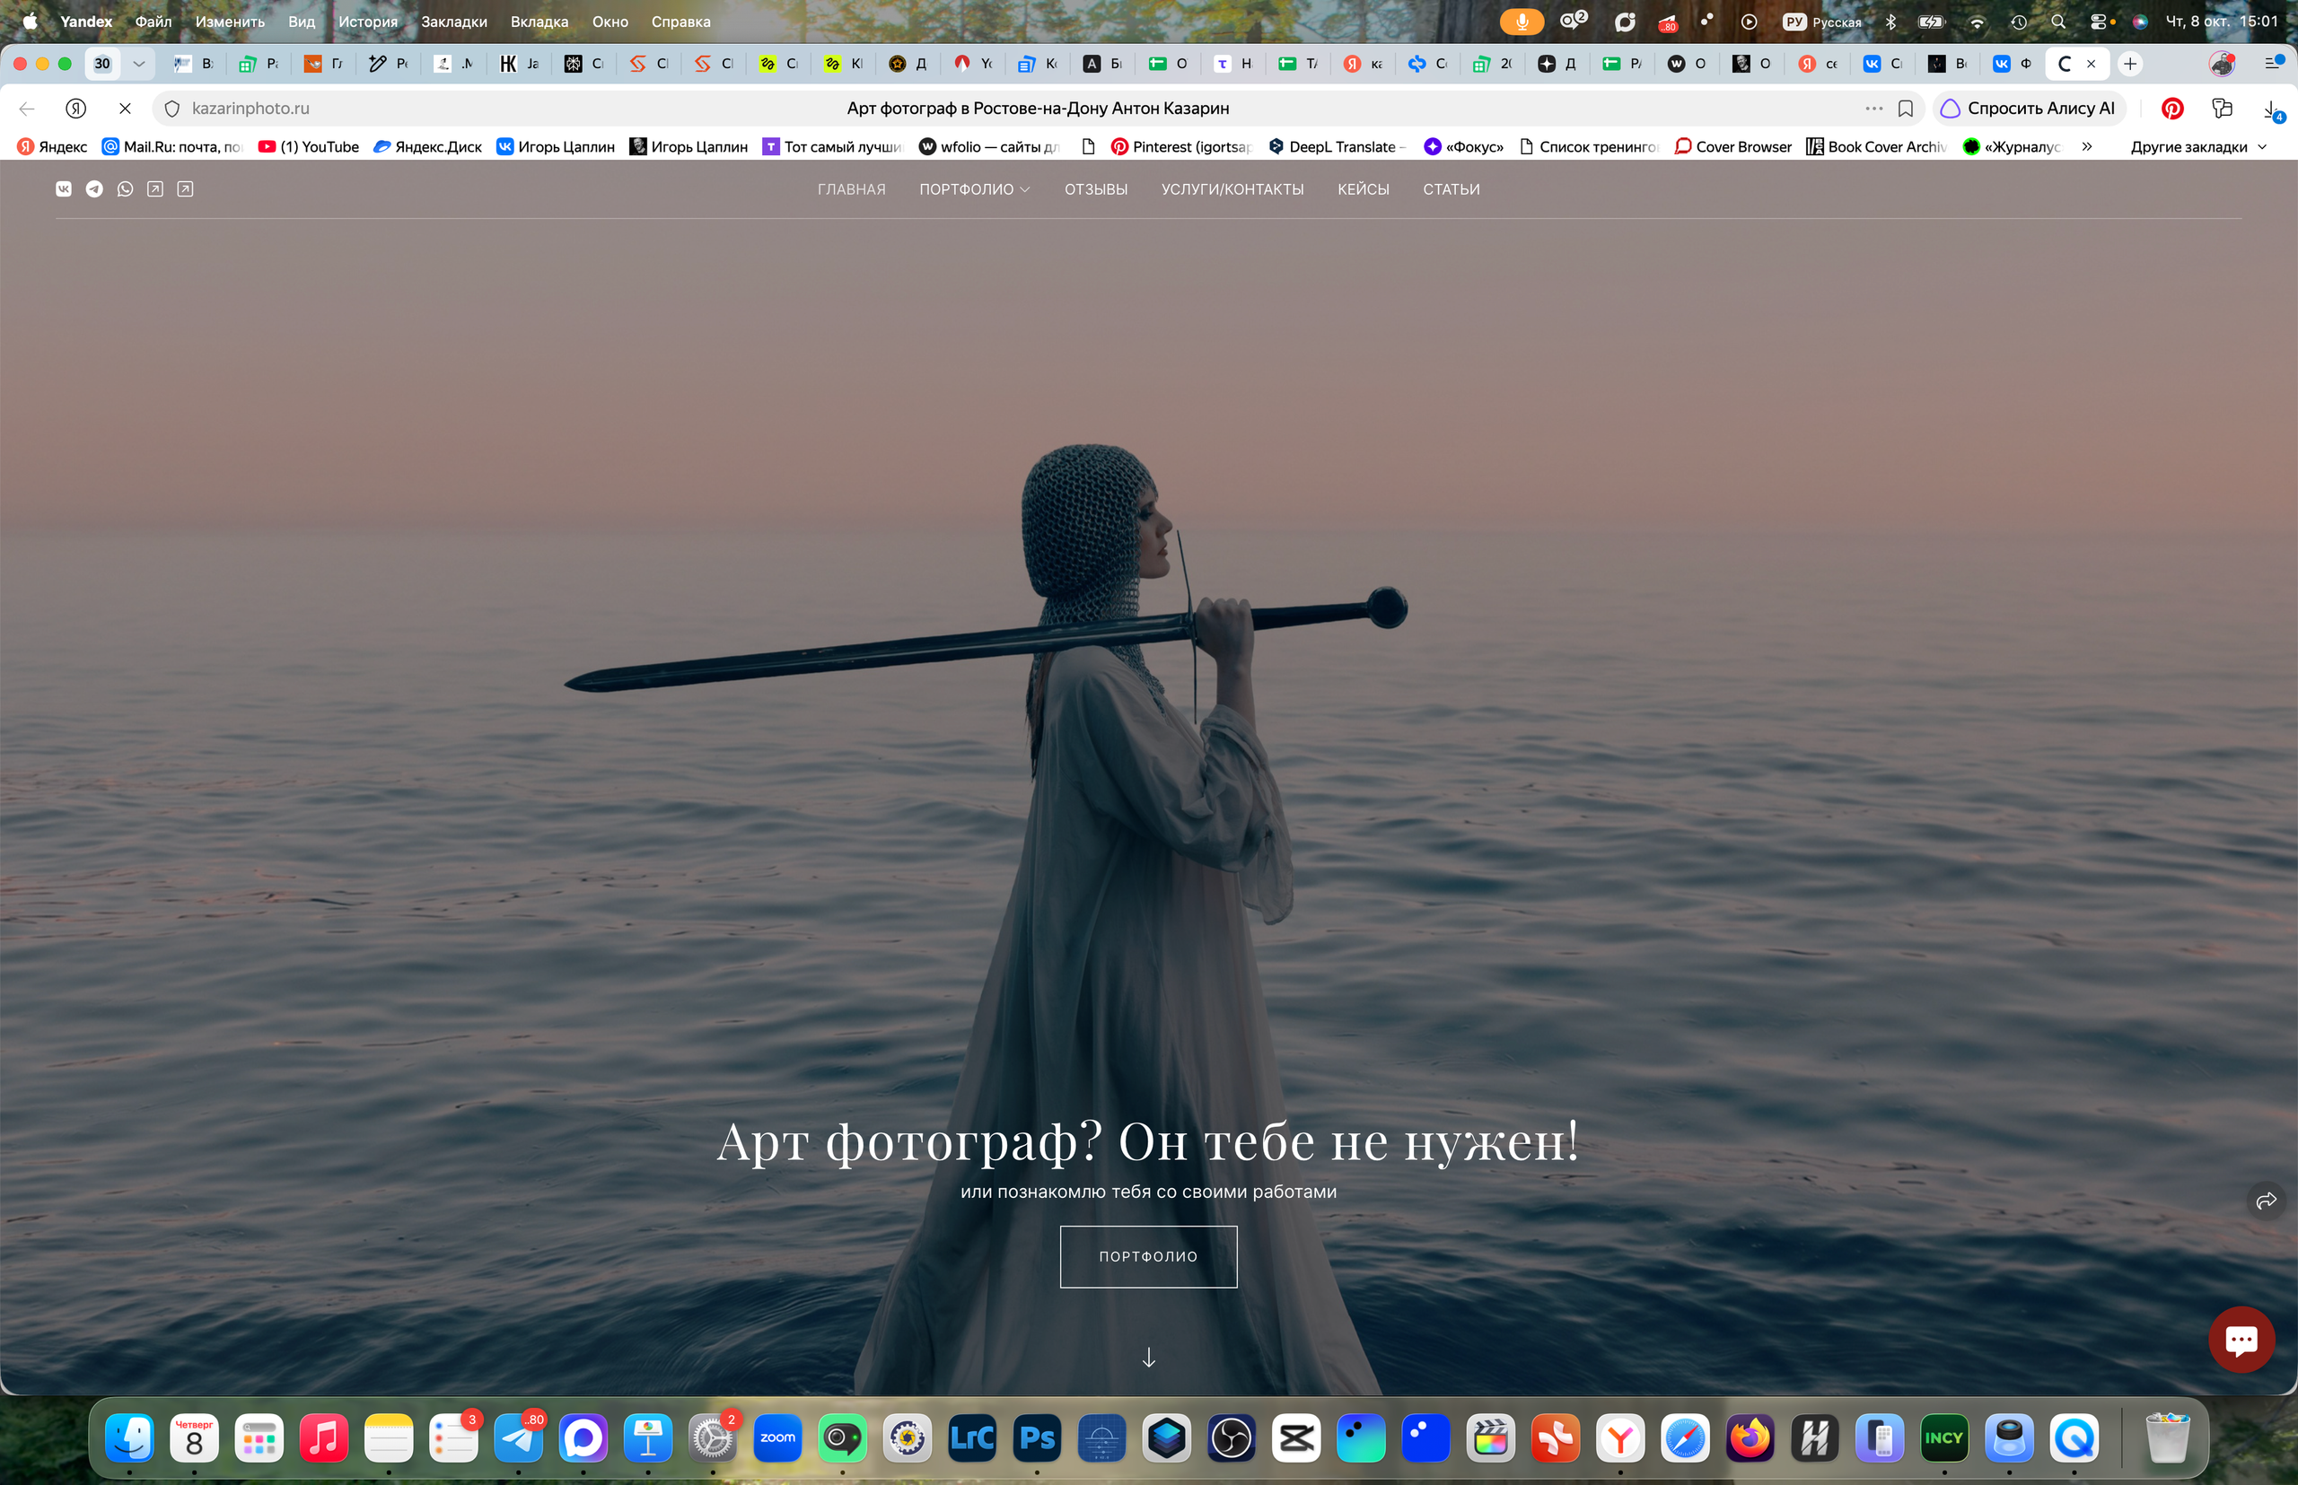Click the bookmark icon in address bar
2298x1485 pixels.
click(1906, 108)
